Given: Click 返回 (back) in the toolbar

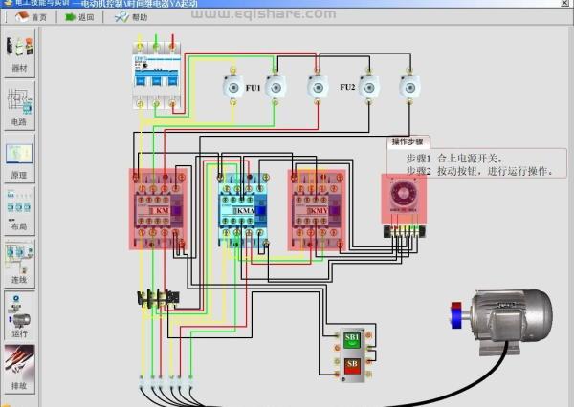Looking at the screenshot, I should pos(79,17).
